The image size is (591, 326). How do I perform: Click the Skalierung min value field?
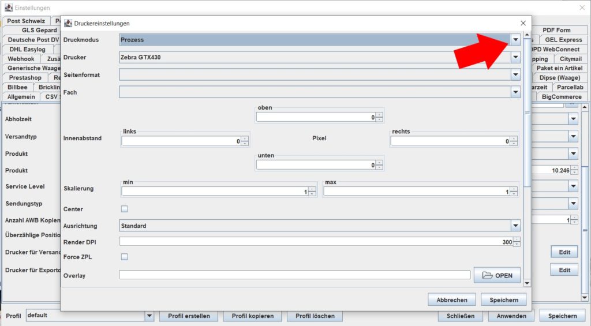point(215,192)
